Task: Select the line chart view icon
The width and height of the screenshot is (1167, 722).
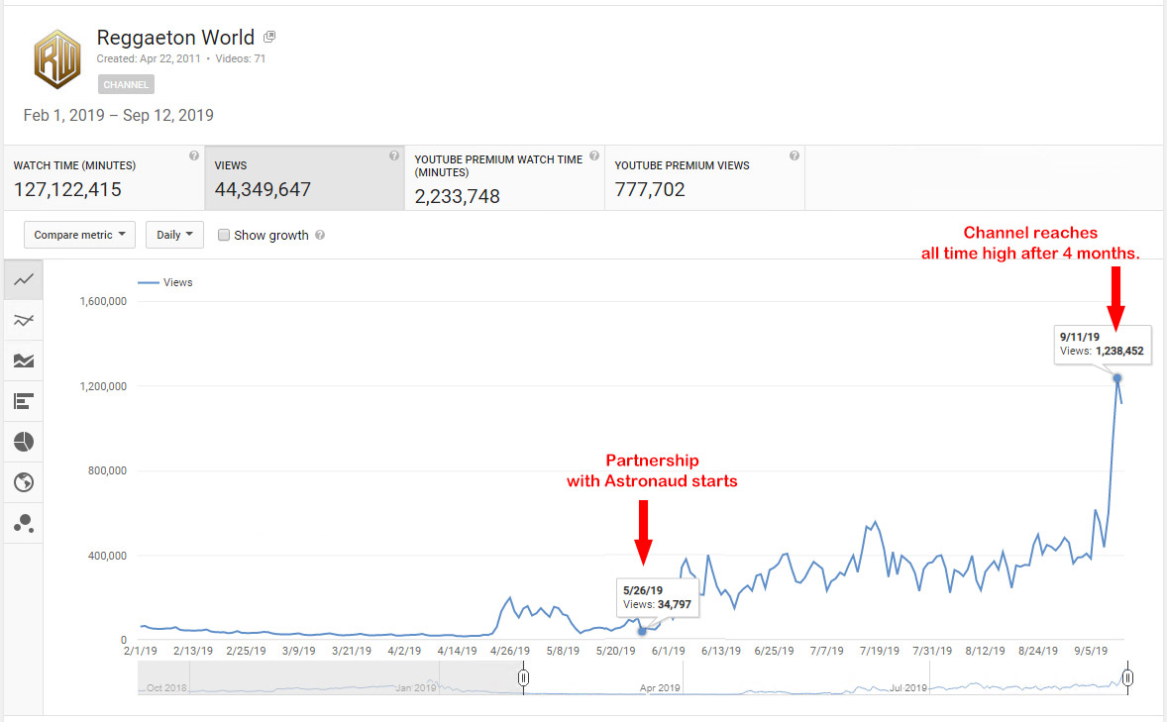Action: [x=24, y=280]
